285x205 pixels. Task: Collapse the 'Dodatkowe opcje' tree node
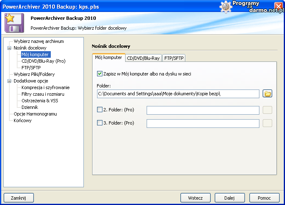(x=9, y=81)
